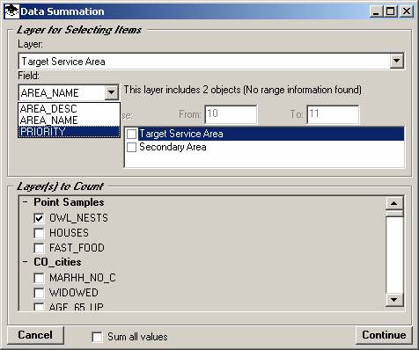Image resolution: width=419 pixels, height=350 pixels.
Task: Select the Point Samples group label
Action: (x=69, y=202)
